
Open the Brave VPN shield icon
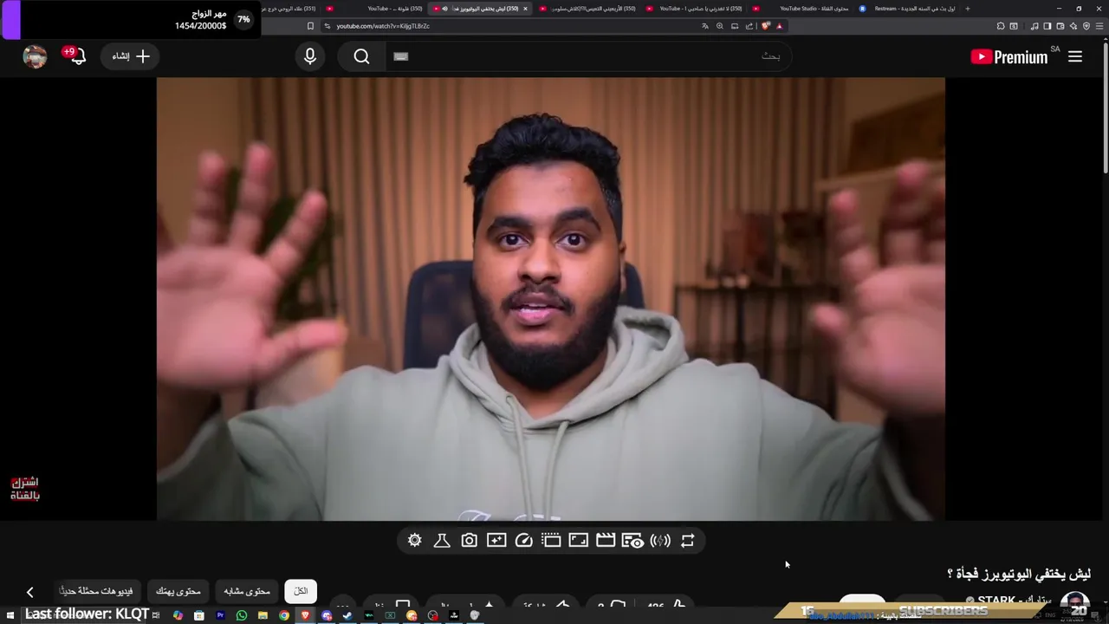point(1086,26)
